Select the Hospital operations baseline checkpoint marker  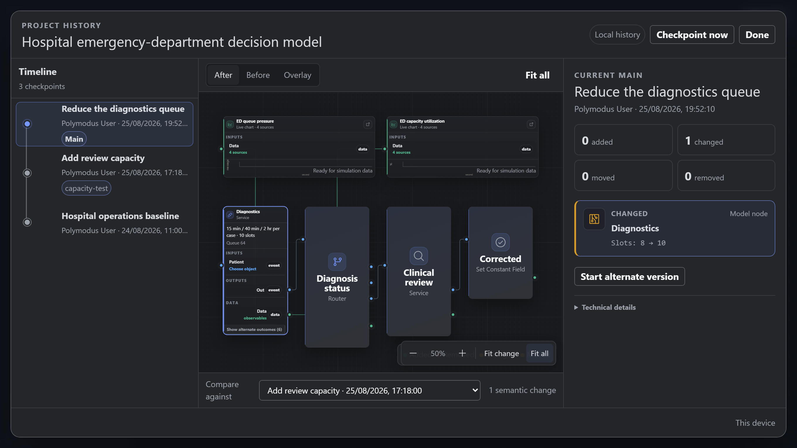tap(27, 222)
